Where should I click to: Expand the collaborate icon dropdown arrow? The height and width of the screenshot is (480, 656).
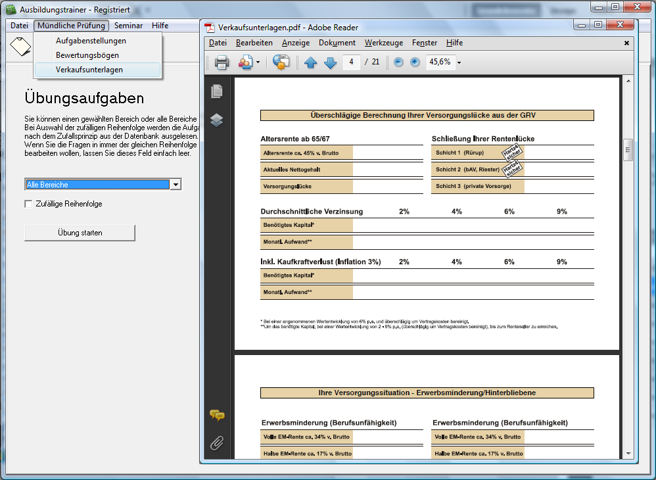pyautogui.click(x=258, y=62)
